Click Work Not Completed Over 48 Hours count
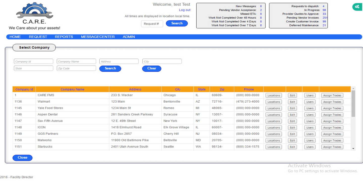363x181 pixels. [x=261, y=18]
